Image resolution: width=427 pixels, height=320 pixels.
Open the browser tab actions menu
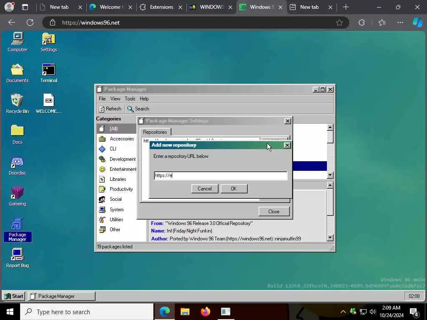pos(25,7)
